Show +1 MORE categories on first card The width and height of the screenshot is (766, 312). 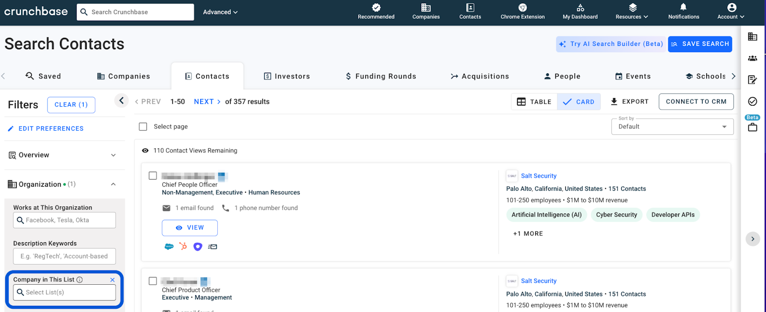528,234
